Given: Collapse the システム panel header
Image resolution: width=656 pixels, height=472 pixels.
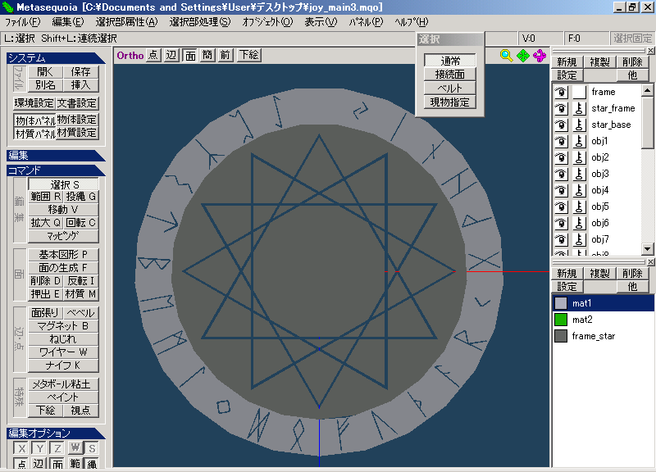Looking at the screenshot, I should pyautogui.click(x=56, y=58).
